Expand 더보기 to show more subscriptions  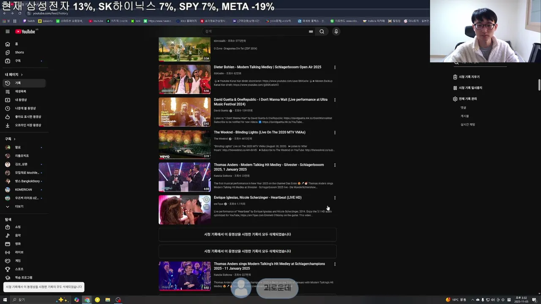pos(23,206)
